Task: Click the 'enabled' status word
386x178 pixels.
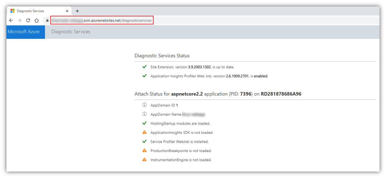Action: pyautogui.click(x=260, y=76)
